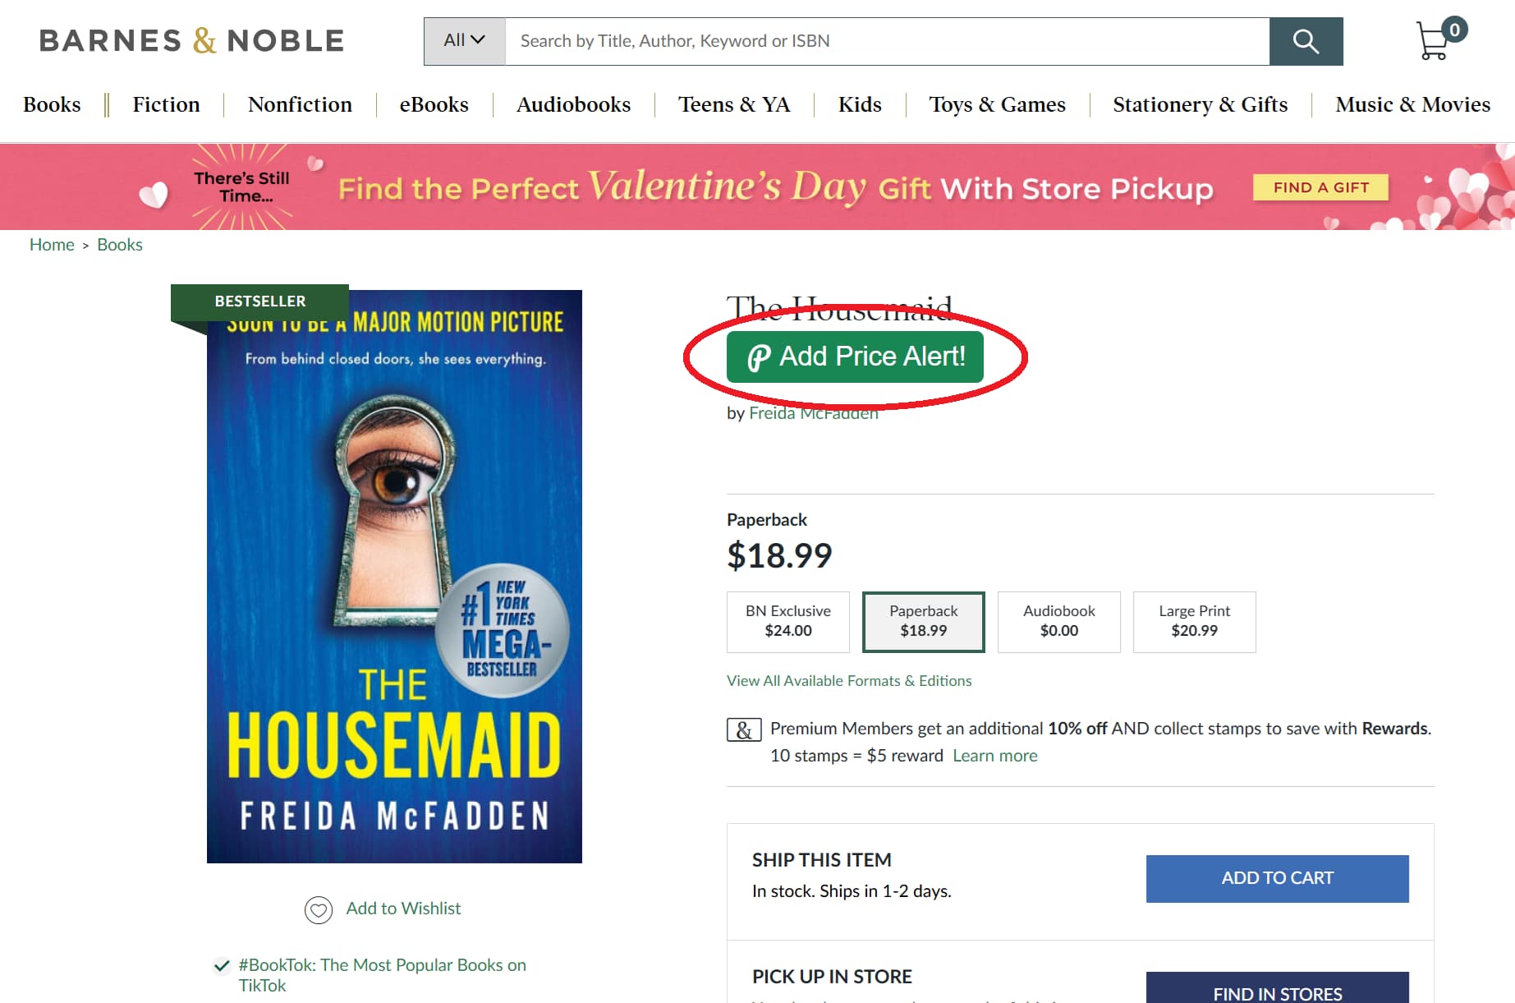
Task: Click FIND A GIFT in the Valentine's banner
Action: [x=1320, y=187]
